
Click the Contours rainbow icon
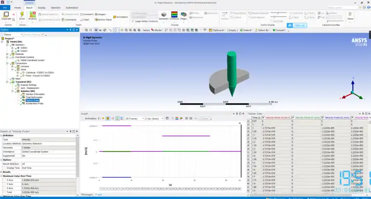[174, 14]
